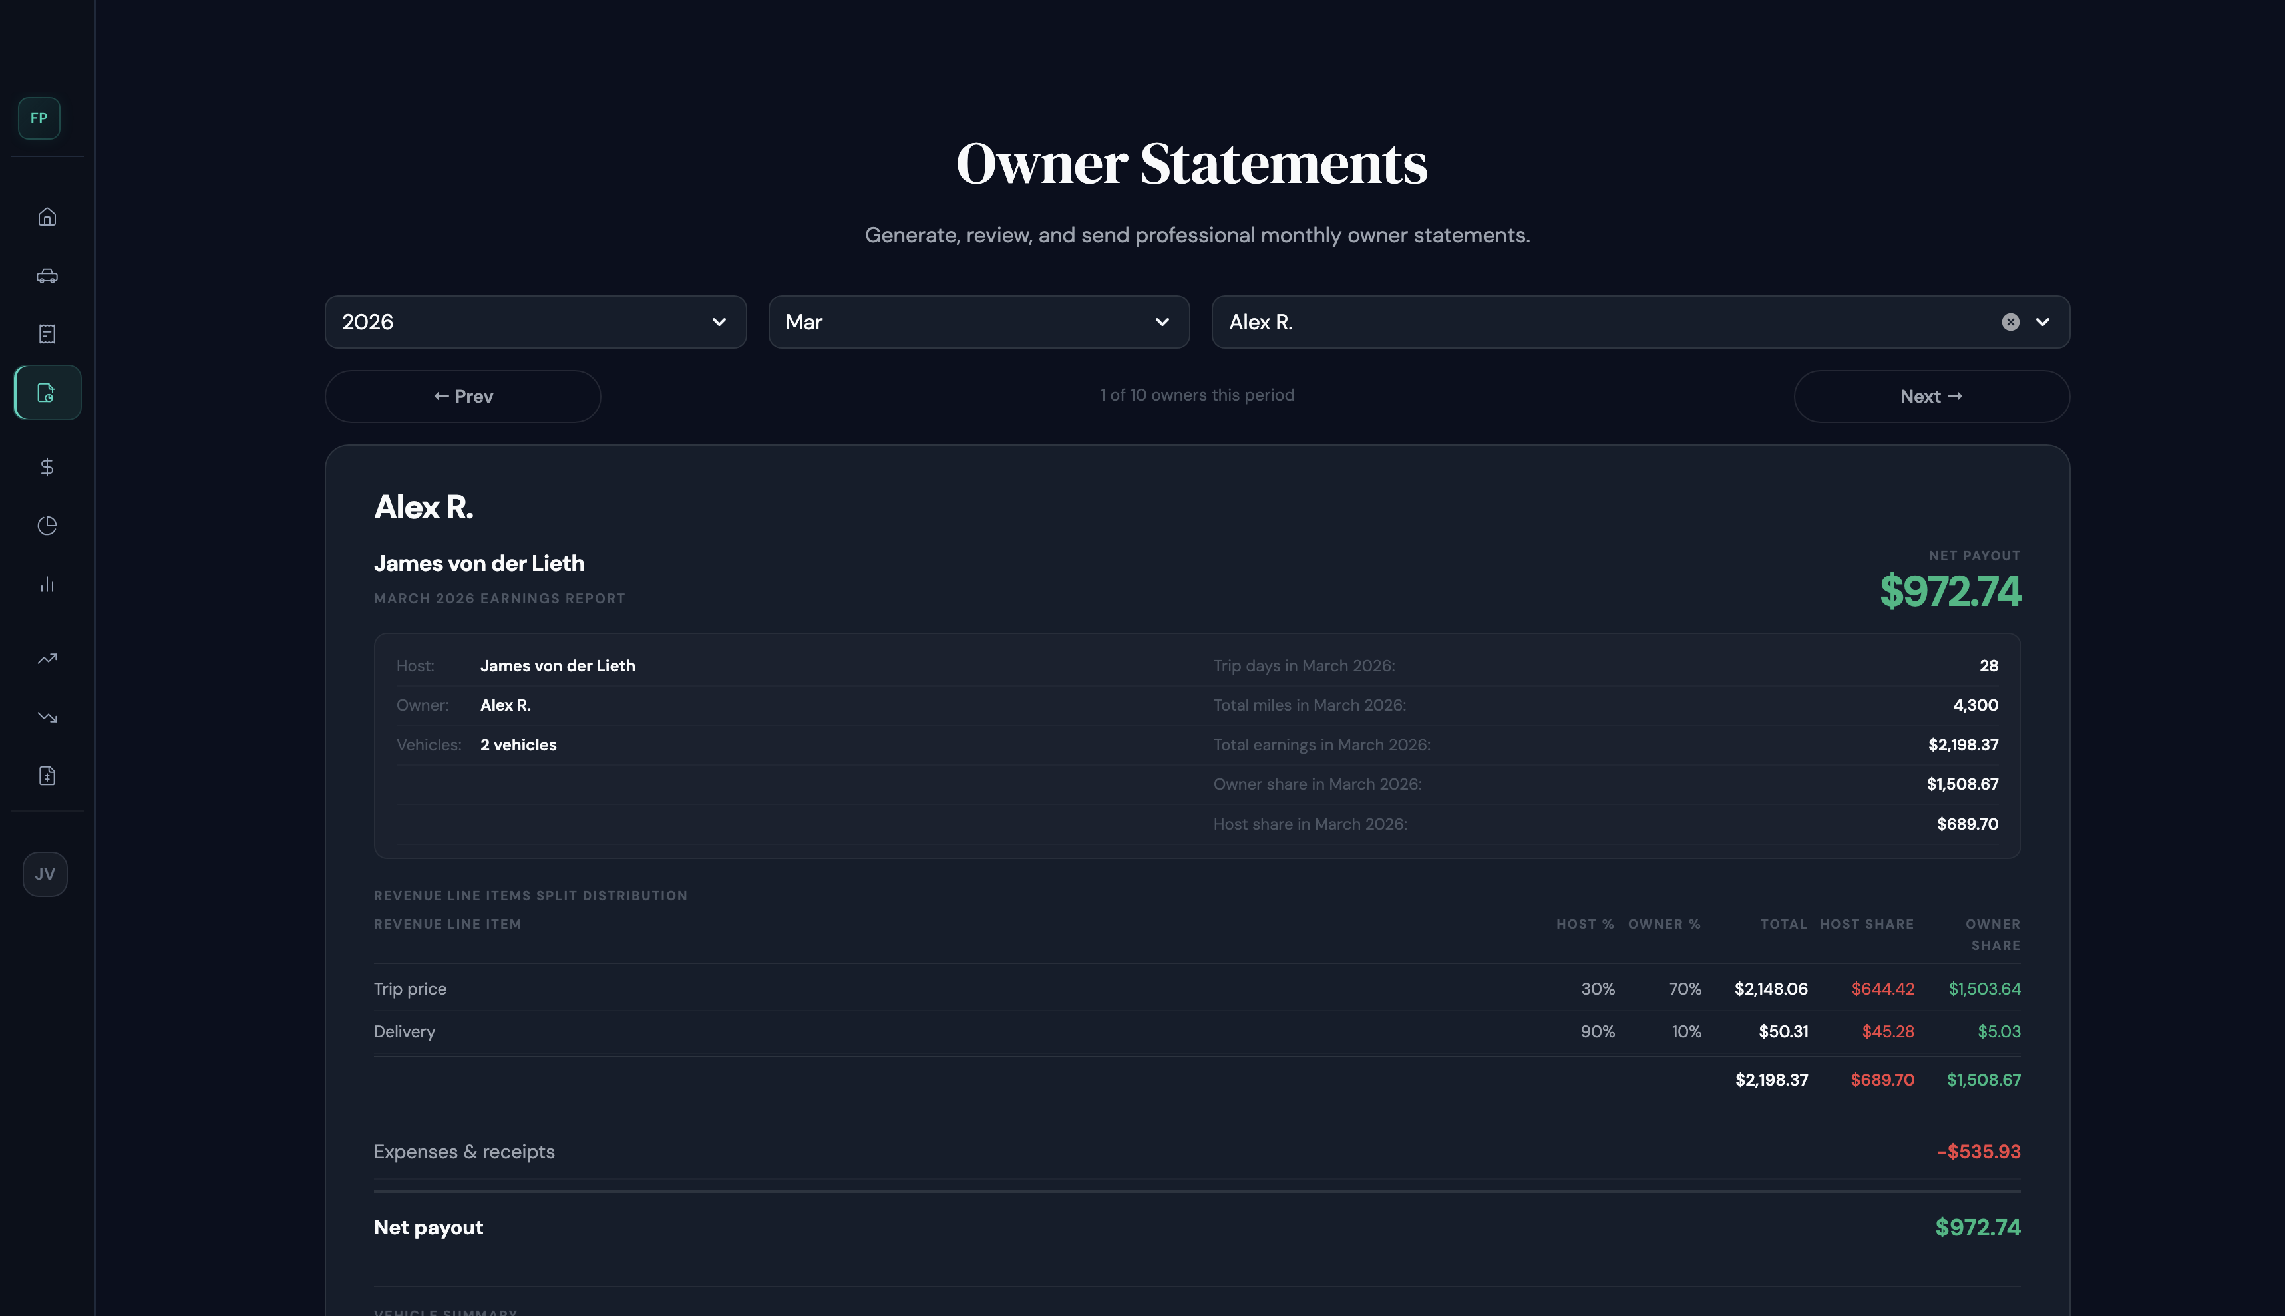Viewport: 2285px width, 1316px height.
Task: Open the expense document icon near sidebar bottom
Action: pos(46,774)
